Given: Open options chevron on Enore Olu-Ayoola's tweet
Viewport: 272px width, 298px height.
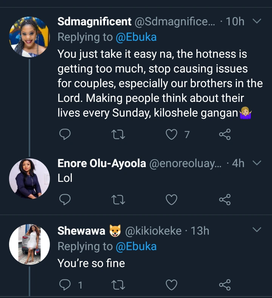Looking at the screenshot, I should (257, 163).
